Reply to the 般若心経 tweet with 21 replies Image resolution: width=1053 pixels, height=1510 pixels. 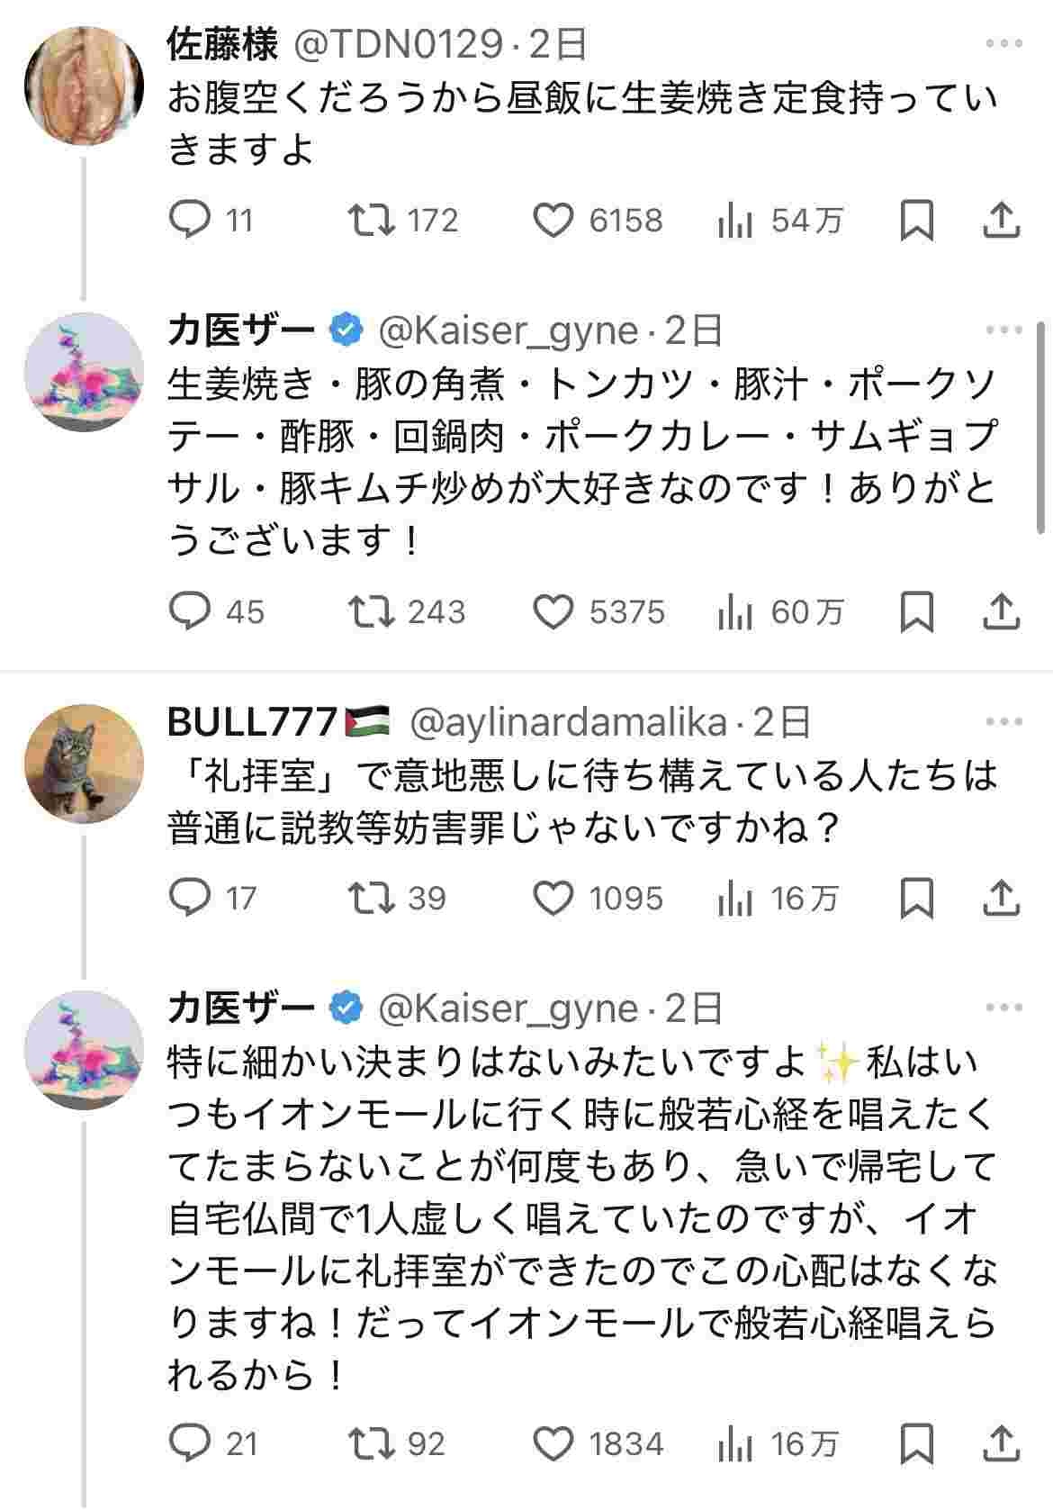point(191,1443)
